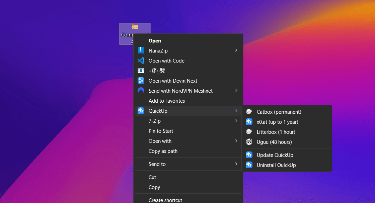This screenshot has height=203, width=375.
Task: Choose Pin to Start
Action: pyautogui.click(x=188, y=131)
